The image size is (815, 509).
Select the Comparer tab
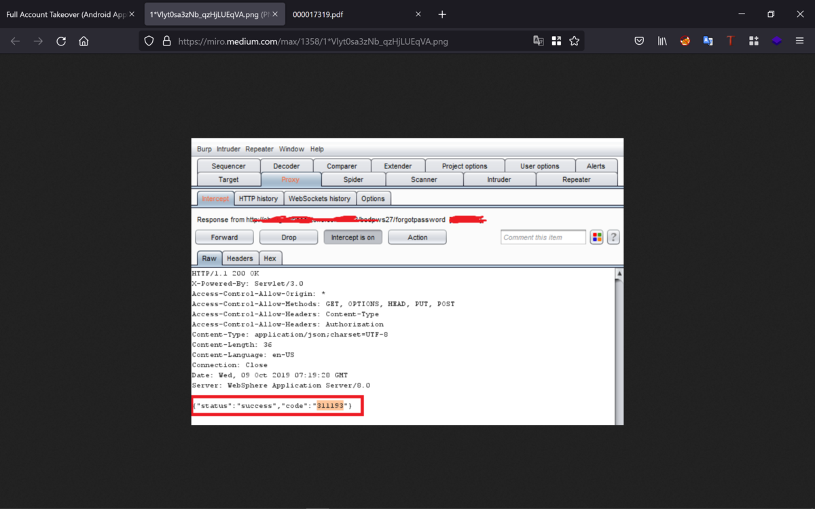342,166
